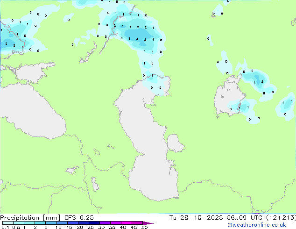This screenshot has width=296, height=229.
Task: Select the legend value "10"
Action: (x=58, y=227)
